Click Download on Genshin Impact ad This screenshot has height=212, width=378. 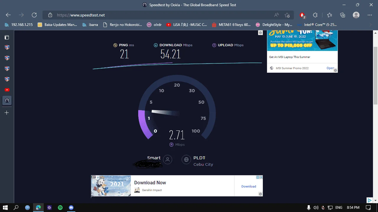[249, 186]
